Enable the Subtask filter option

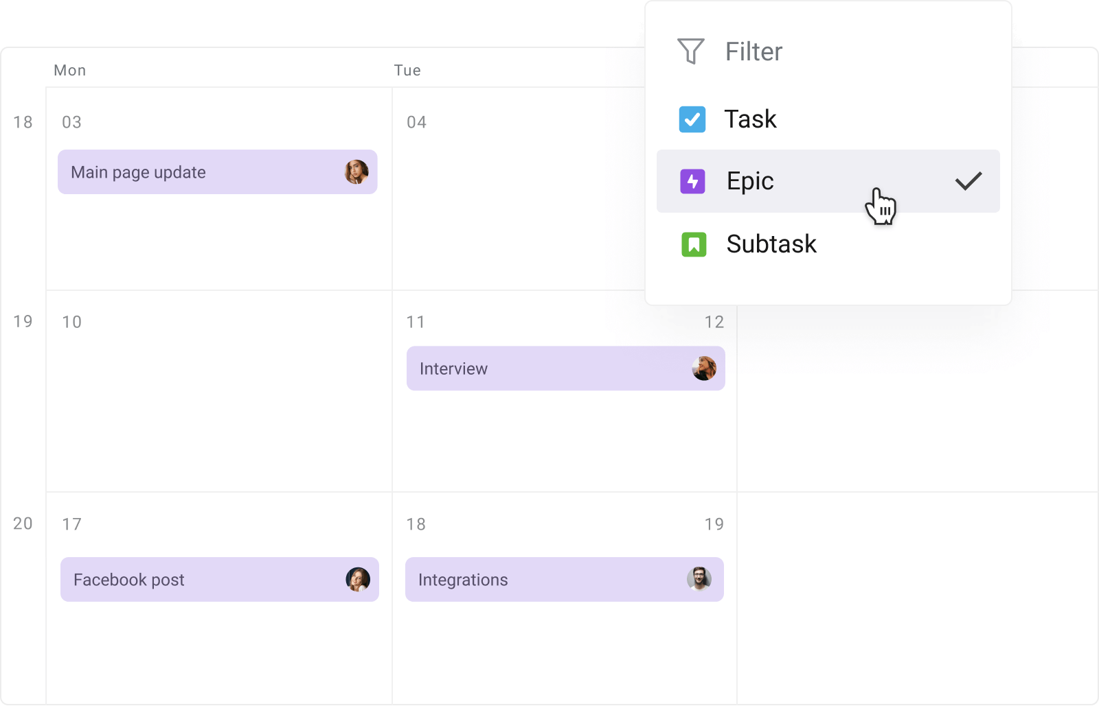click(x=771, y=244)
